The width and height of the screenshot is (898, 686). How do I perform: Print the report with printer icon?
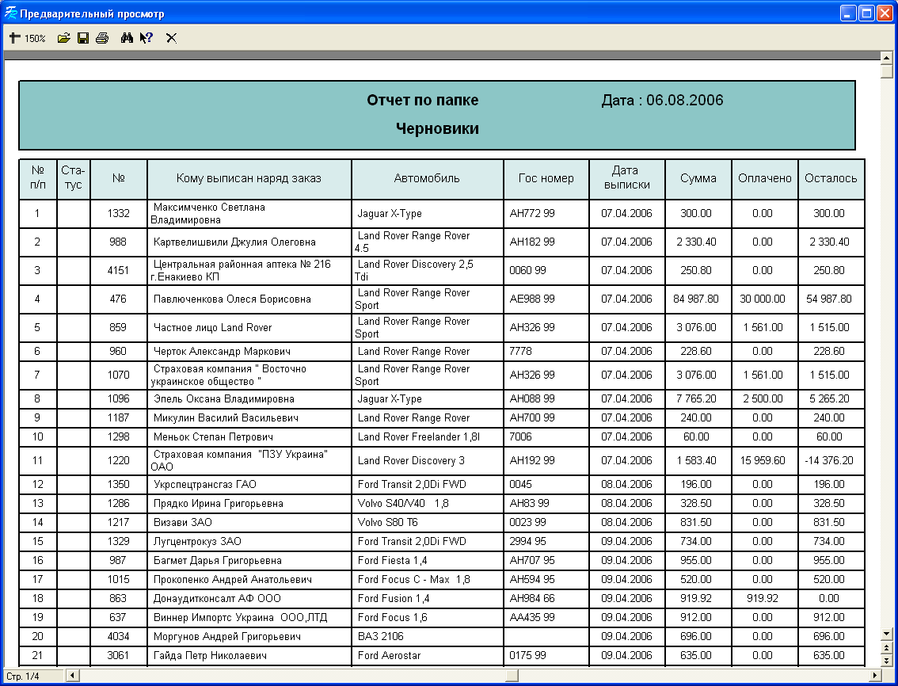[101, 38]
